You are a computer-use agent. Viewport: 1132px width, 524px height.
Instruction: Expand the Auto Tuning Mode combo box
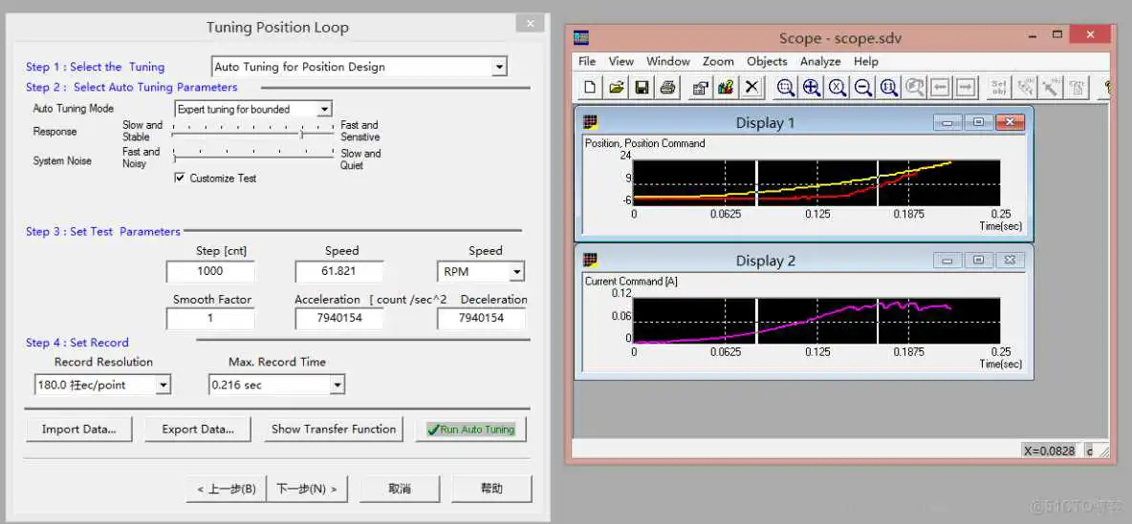tap(325, 109)
